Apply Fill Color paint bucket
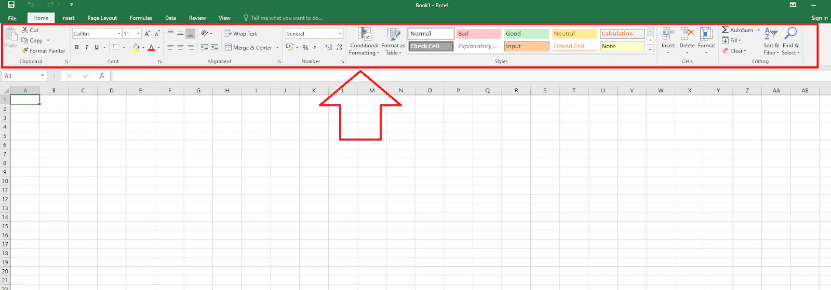This screenshot has width=831, height=290. [x=136, y=47]
